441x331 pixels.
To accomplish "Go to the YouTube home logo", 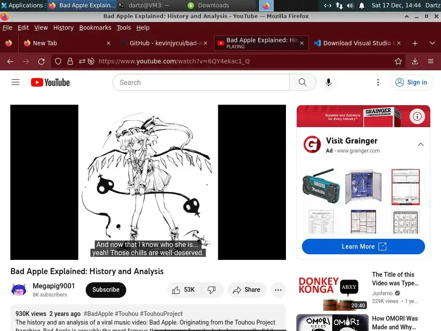I will [50, 82].
